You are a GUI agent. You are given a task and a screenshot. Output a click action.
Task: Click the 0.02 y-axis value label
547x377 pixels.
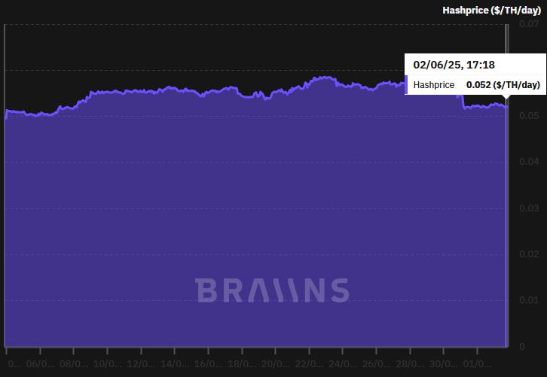tap(530, 254)
